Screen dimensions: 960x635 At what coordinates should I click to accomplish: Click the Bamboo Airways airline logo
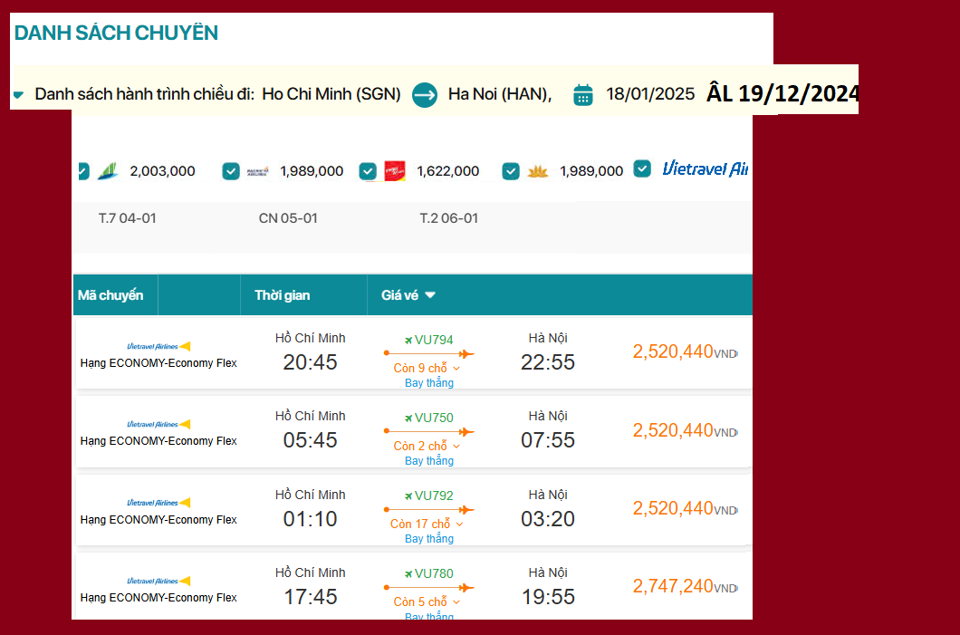[x=109, y=169]
